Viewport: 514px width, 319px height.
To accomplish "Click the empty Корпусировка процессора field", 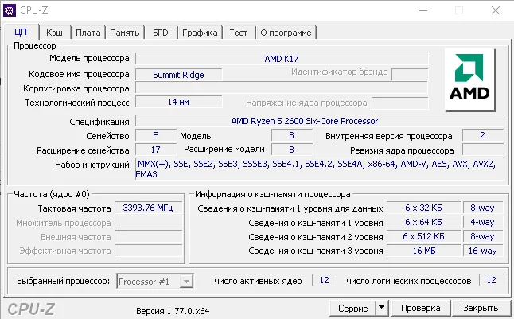I will (x=282, y=88).
